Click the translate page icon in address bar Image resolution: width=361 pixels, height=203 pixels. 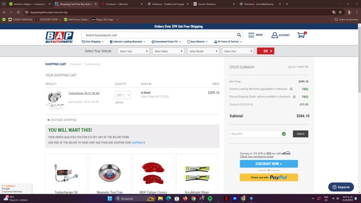[334, 12]
